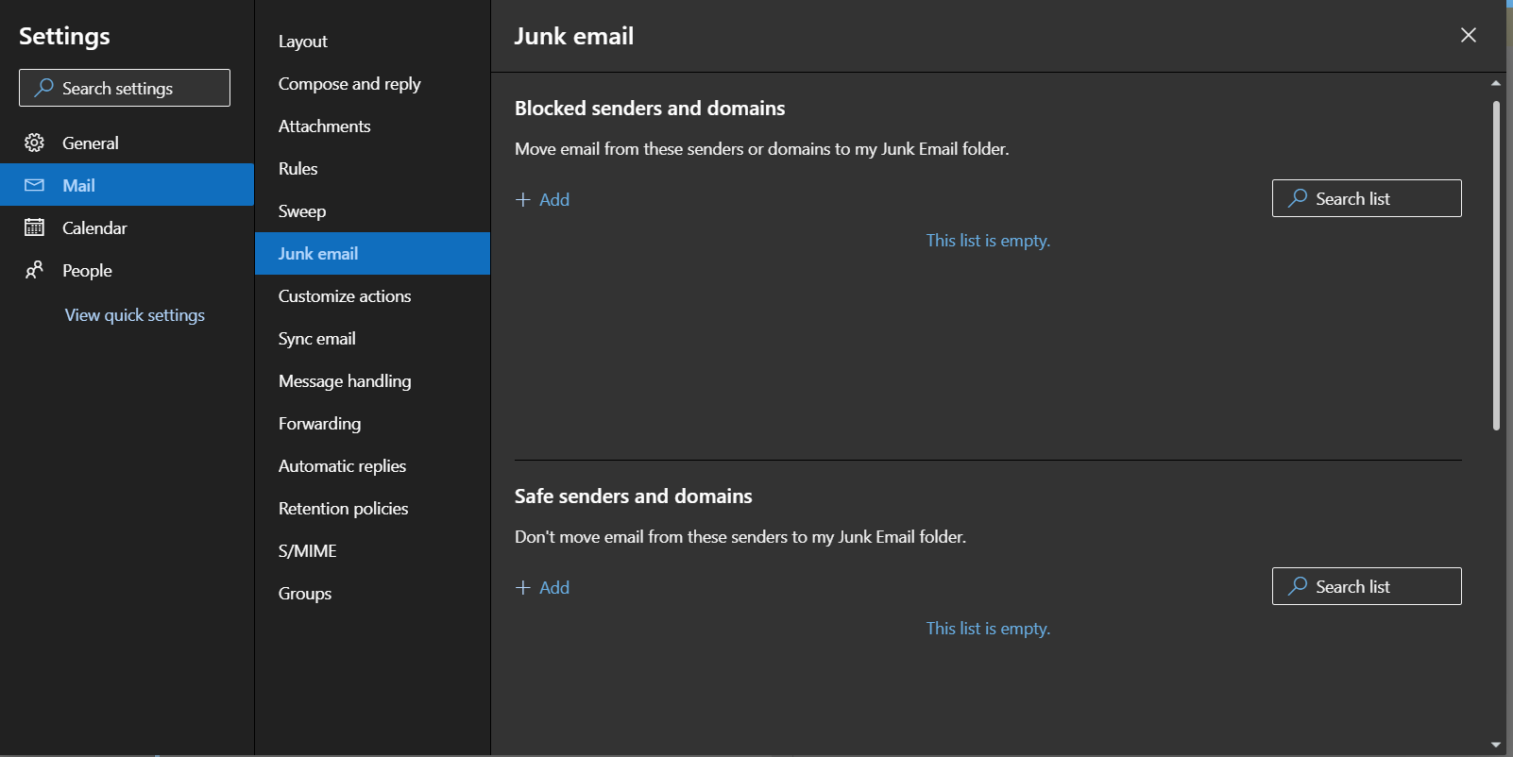Open Customize actions settings
Viewport: 1513px width, 757px height.
tap(372, 296)
